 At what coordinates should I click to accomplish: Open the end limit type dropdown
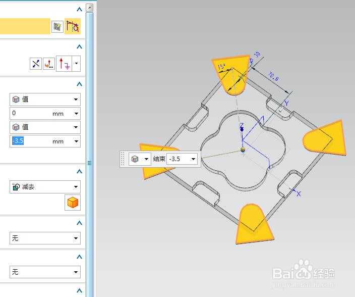45,127
